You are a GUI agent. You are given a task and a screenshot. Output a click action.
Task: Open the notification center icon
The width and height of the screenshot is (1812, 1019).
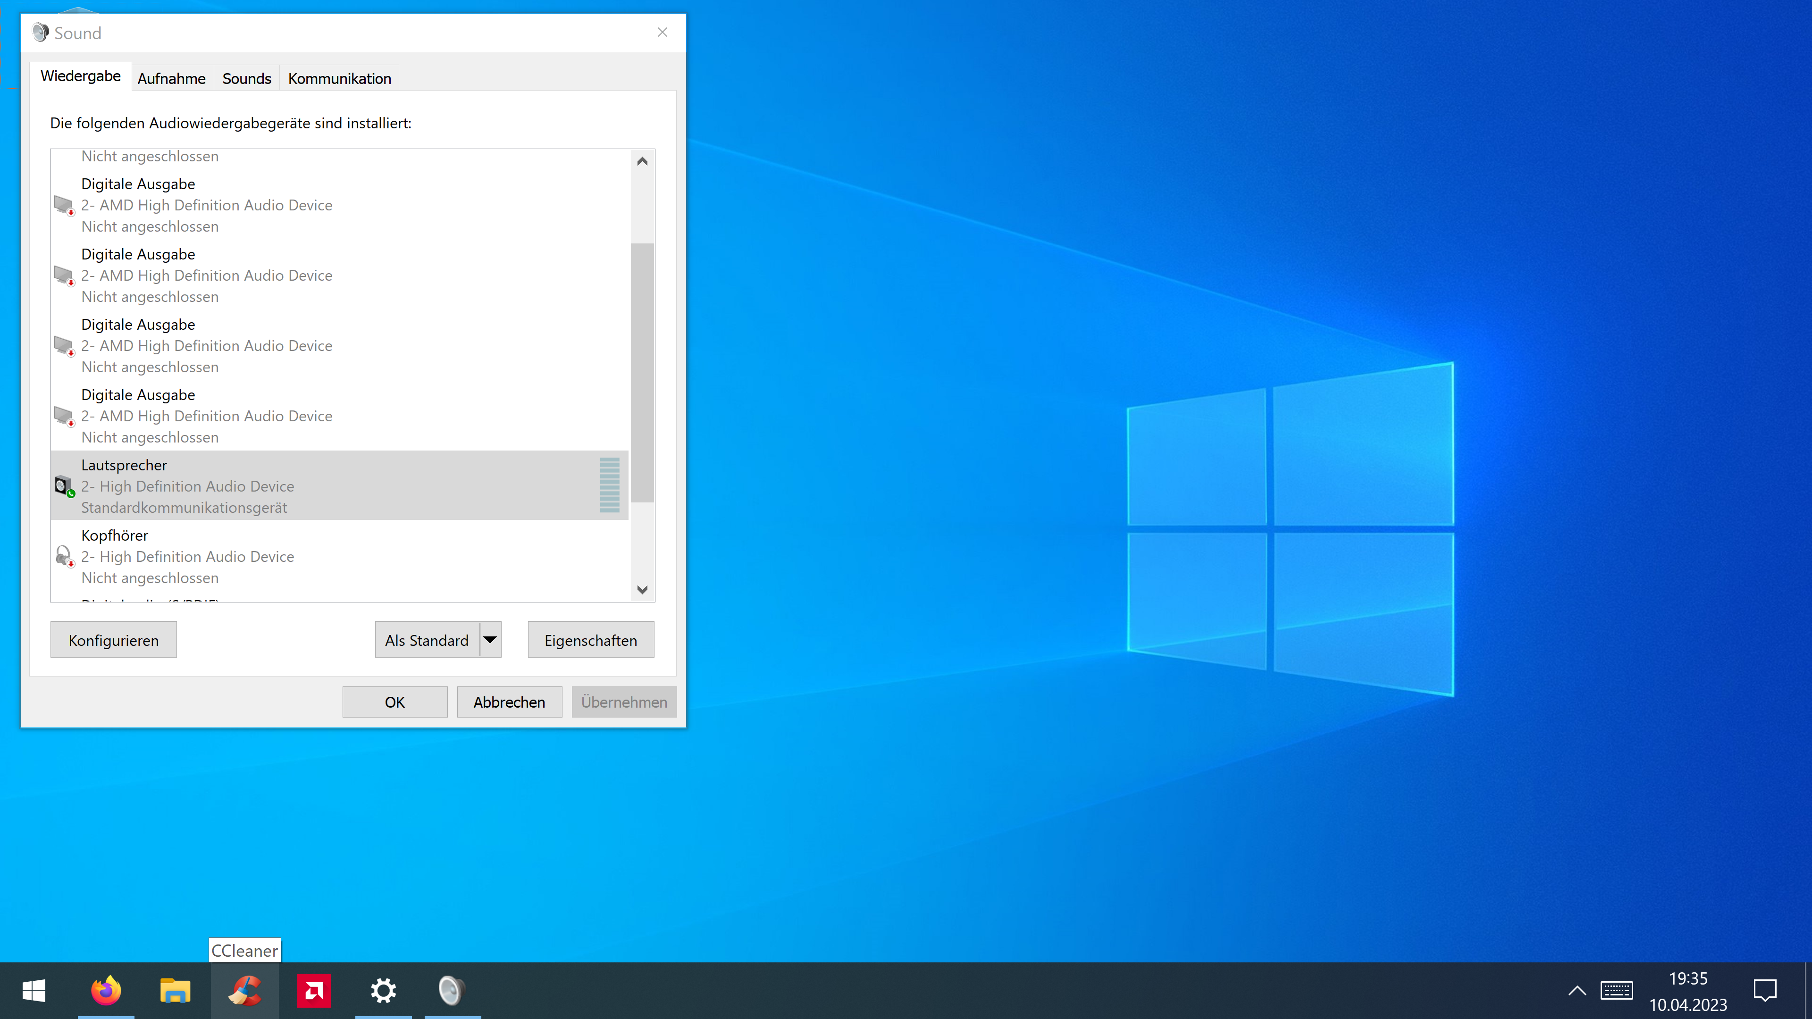(x=1765, y=991)
